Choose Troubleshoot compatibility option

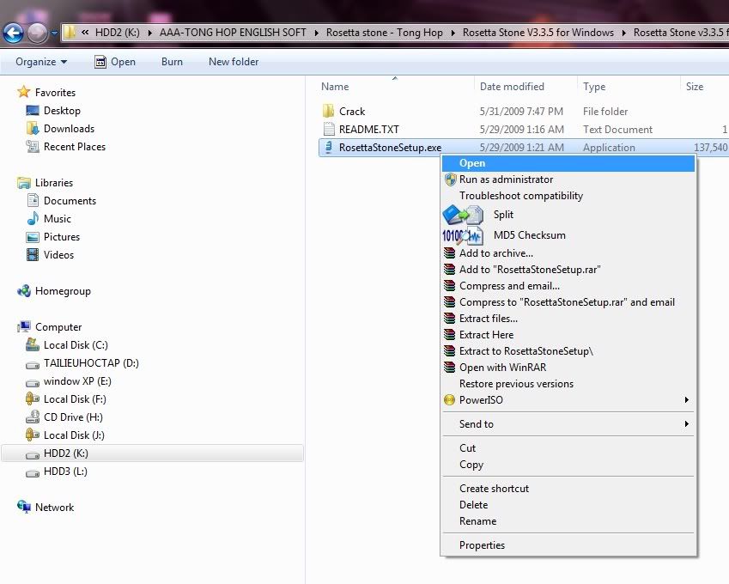568,196
